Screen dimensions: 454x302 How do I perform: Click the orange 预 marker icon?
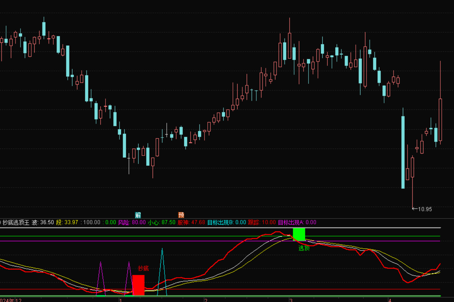181,215
